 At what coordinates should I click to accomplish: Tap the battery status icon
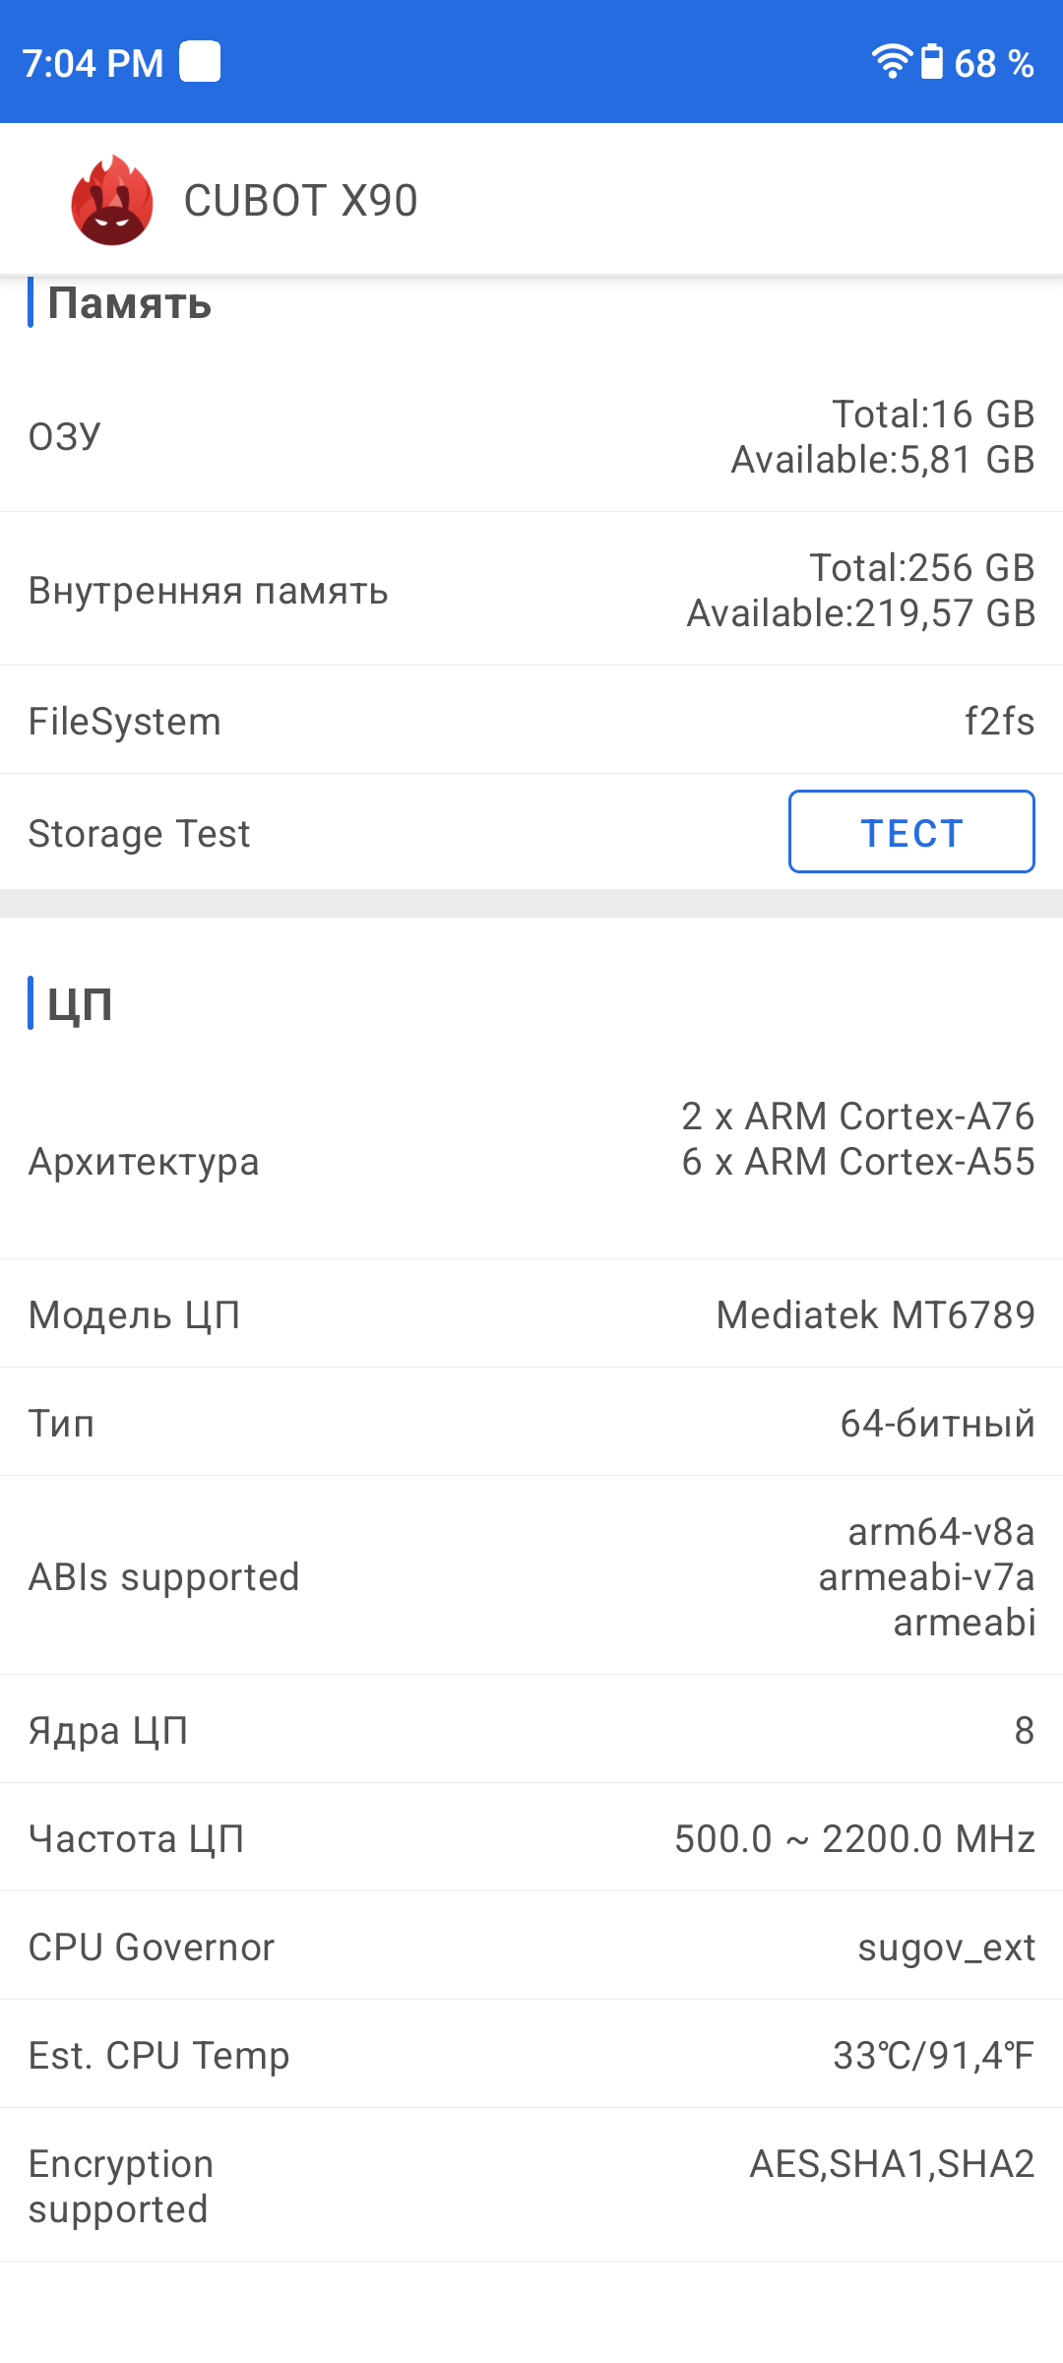[x=931, y=62]
